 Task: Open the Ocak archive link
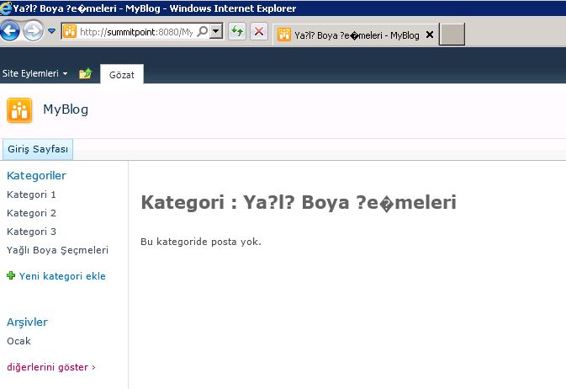(19, 341)
